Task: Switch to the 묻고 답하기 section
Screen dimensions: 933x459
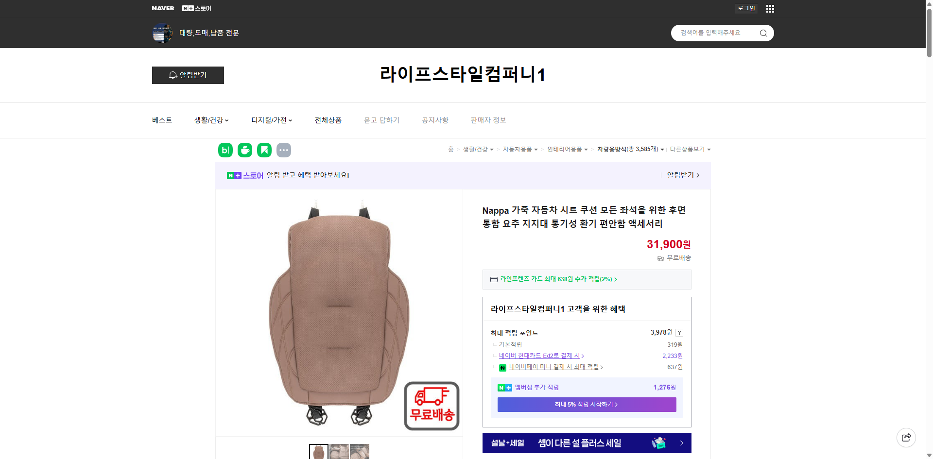Action: click(381, 120)
